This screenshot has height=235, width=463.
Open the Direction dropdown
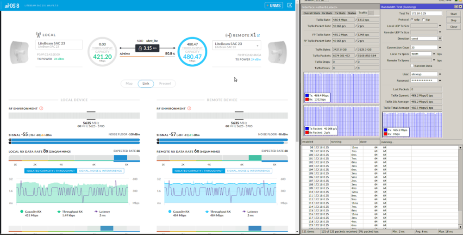(x=439, y=38)
